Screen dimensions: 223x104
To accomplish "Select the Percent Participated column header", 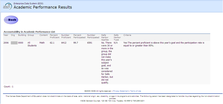I will point(79,36).
